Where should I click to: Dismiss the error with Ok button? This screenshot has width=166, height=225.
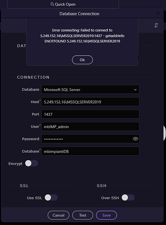(x=82, y=60)
